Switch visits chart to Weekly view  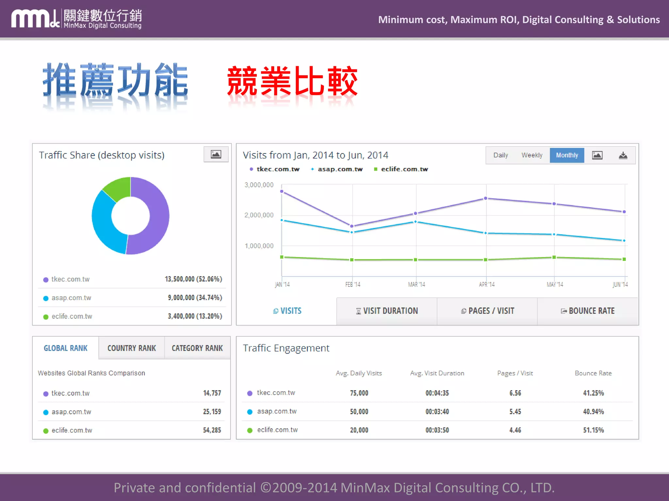(x=532, y=155)
